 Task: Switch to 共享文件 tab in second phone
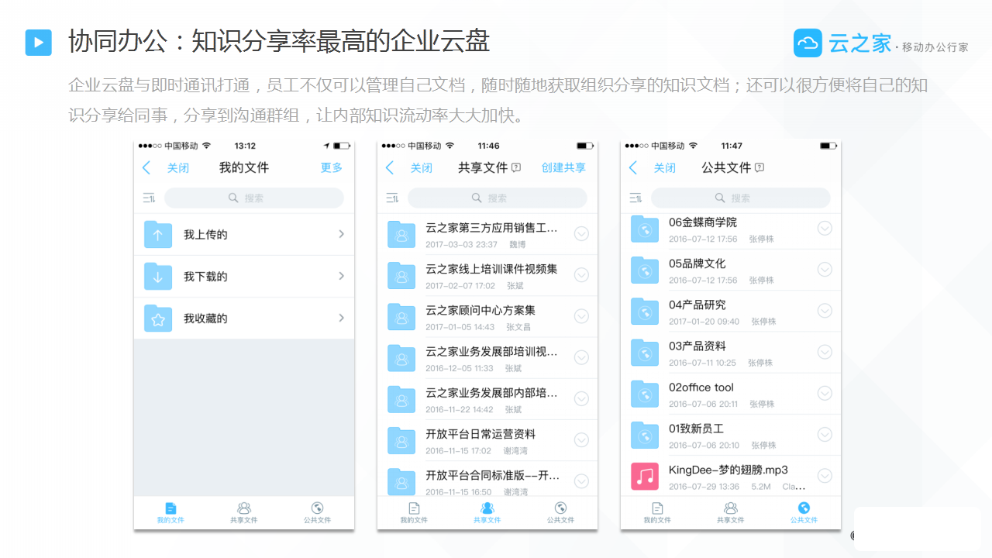click(x=487, y=513)
